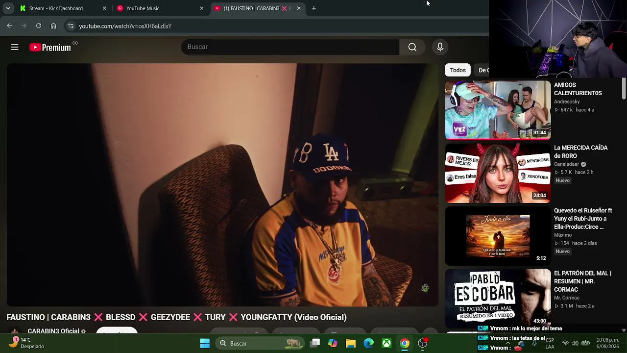Image resolution: width=627 pixels, height=353 pixels.
Task: Open Microsoft Edge from the taskbar
Action: click(369, 343)
